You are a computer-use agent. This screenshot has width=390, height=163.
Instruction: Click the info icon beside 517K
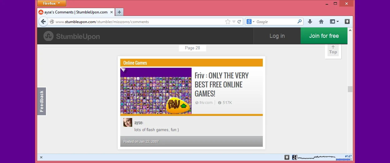220,103
